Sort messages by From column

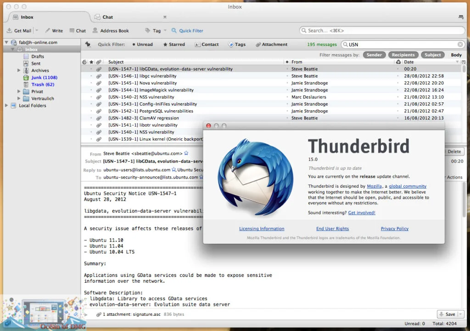click(x=342, y=62)
